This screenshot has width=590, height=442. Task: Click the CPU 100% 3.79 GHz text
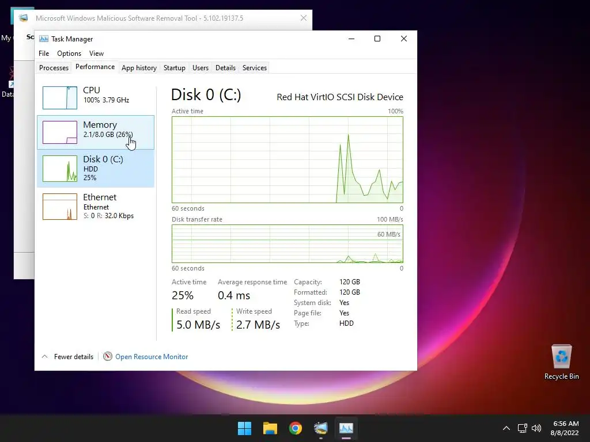point(106,100)
